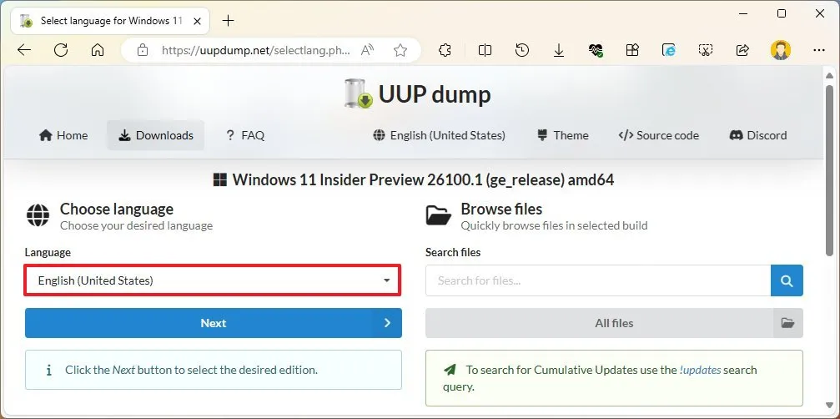This screenshot has height=419, width=840.
Task: Click the blue Next button
Action: (214, 322)
